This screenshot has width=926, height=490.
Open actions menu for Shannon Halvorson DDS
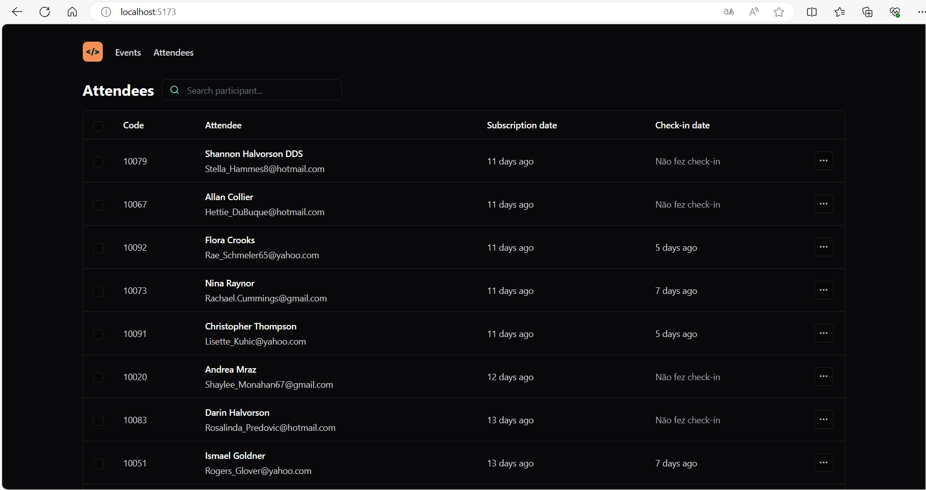coord(824,161)
